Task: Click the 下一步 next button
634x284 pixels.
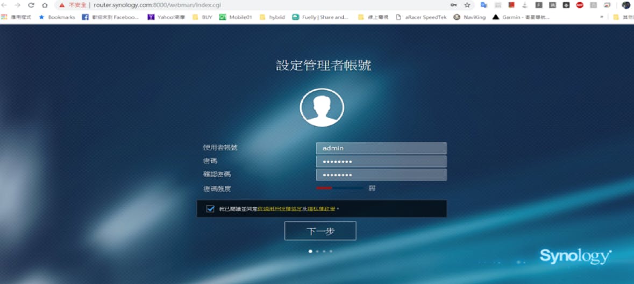Action: [x=320, y=231]
